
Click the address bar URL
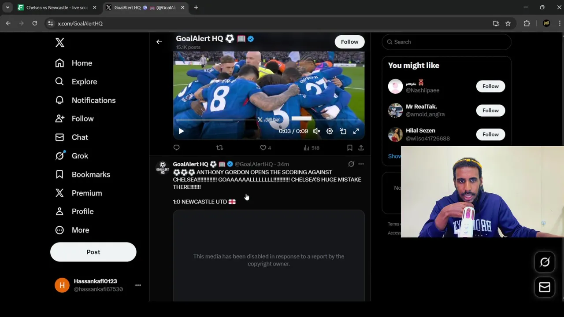point(80,23)
